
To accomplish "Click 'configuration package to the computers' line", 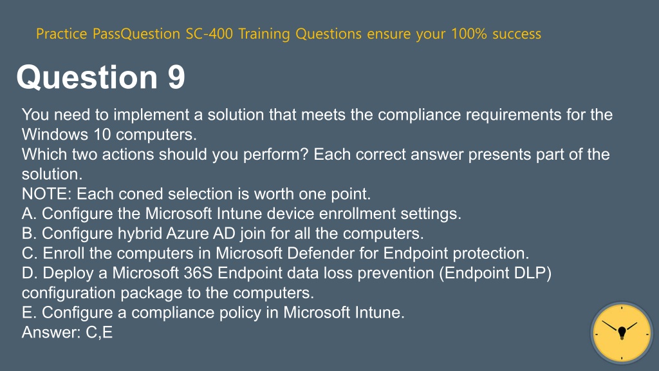I will pyautogui.click(x=168, y=293).
